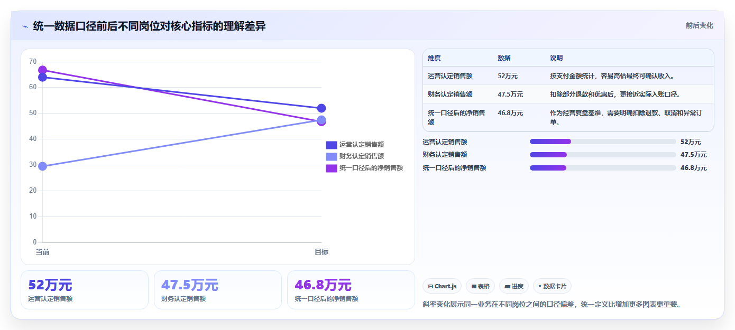The width and height of the screenshot is (735, 330).
Task: Click the 46.8万元 value beside progress bar
Action: [694, 168]
